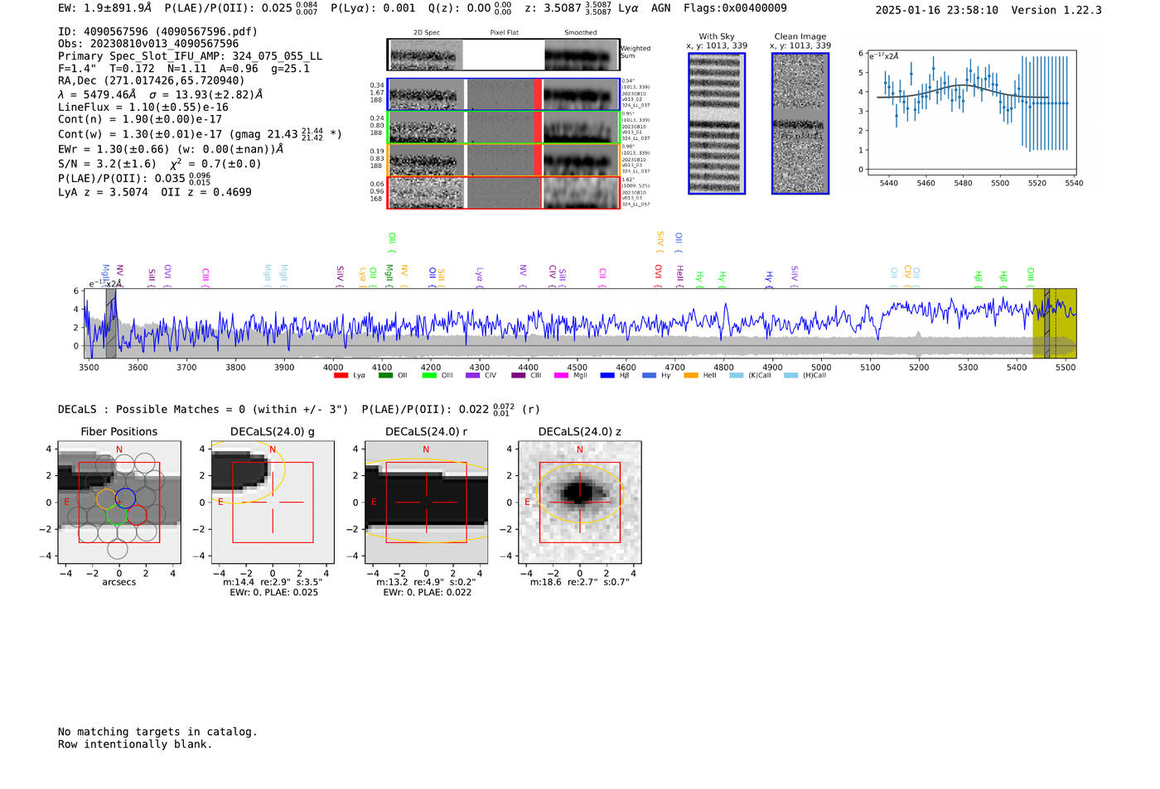This screenshot has height=789, width=1160.
Task: Click the '2D Spec' column header
Action: [427, 33]
